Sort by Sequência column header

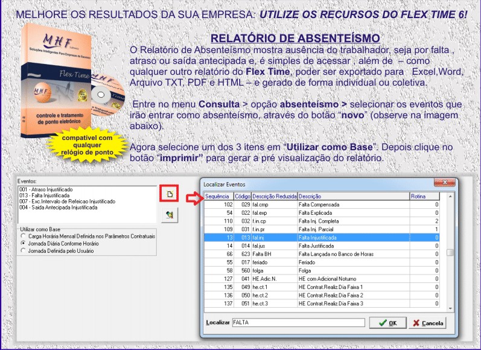[x=219, y=196]
